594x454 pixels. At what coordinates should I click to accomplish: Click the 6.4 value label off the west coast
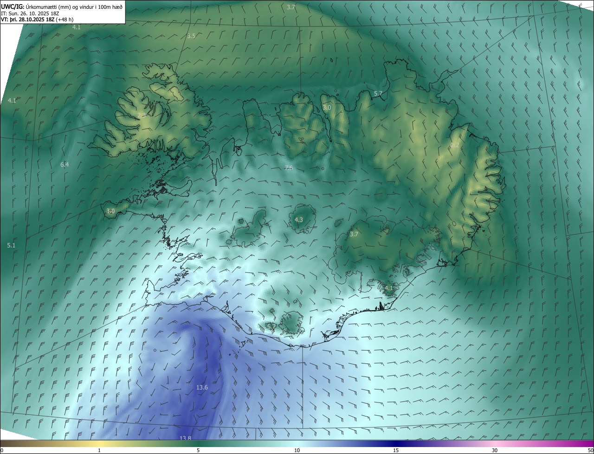[x=65, y=164]
